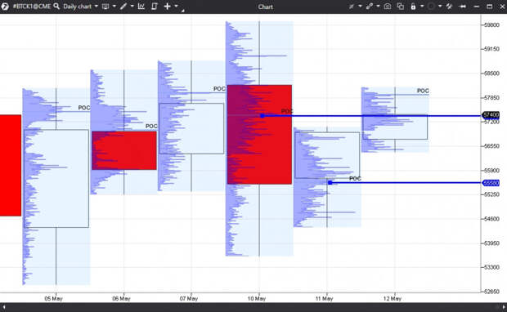507x312 pixels.
Task: Click the #BTCK1@CME instrument name
Action: pyautogui.click(x=32, y=7)
